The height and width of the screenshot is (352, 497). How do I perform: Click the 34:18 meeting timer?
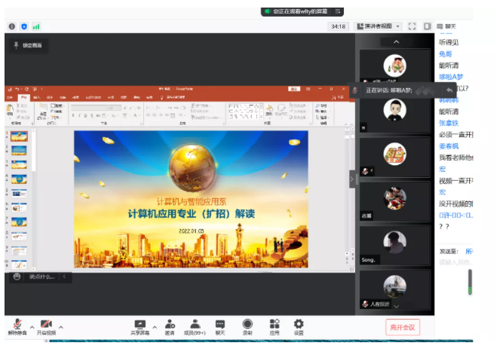pos(338,26)
